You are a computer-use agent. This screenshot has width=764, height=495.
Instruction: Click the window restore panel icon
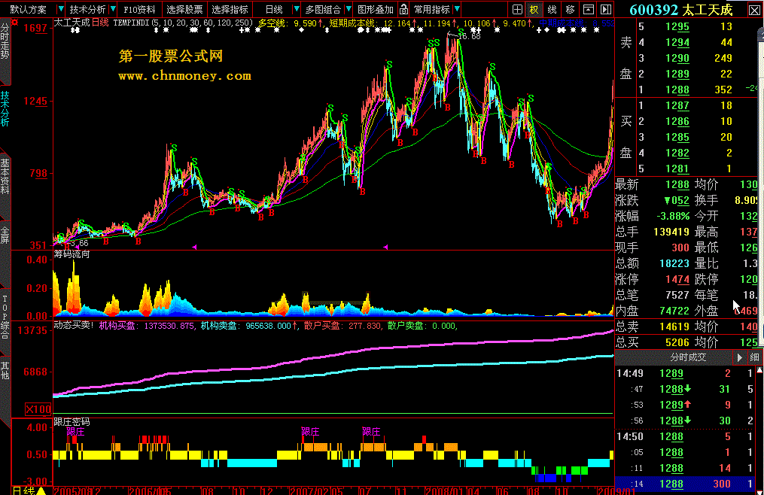point(588,9)
